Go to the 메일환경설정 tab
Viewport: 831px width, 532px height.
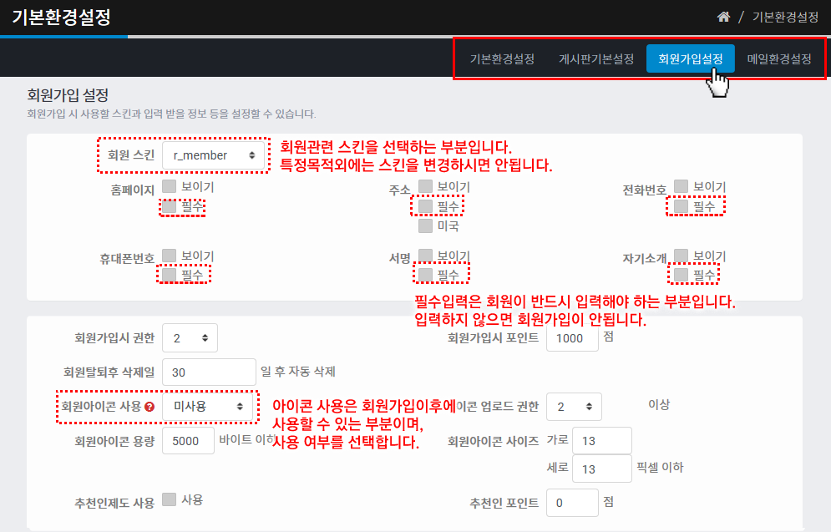click(779, 59)
